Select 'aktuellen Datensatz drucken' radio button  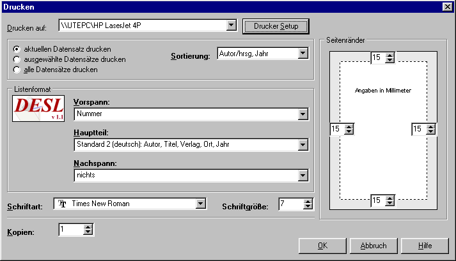(x=17, y=49)
